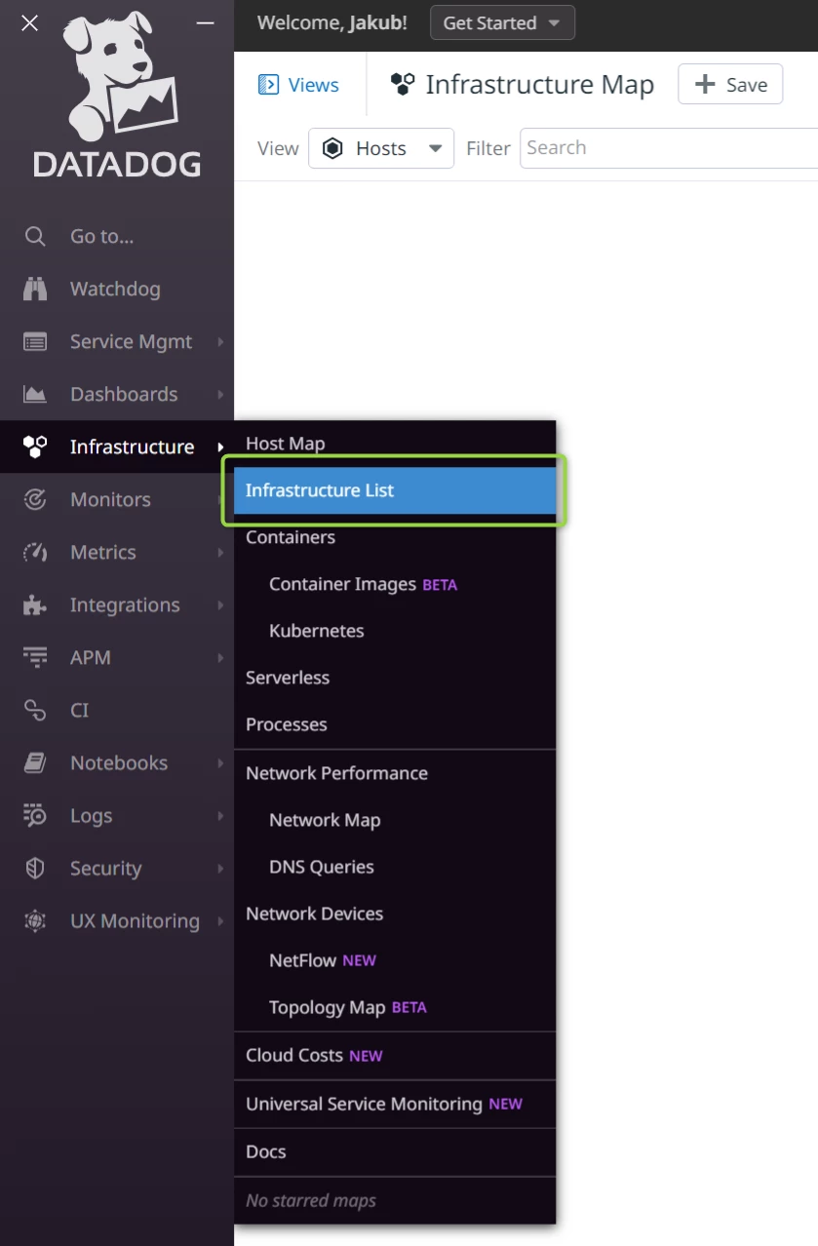This screenshot has width=818, height=1246.
Task: Click the Watchdog binoculars icon
Action: click(35, 289)
